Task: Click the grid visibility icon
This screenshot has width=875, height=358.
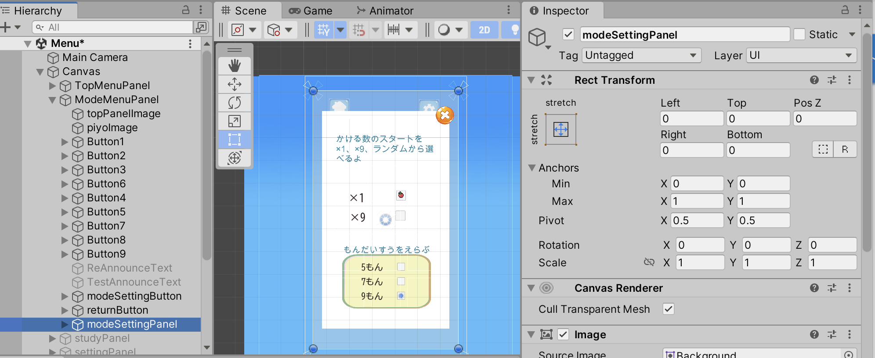Action: click(x=324, y=30)
